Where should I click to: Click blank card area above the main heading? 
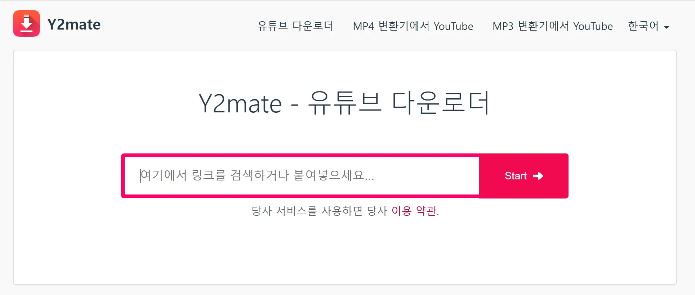tap(345, 68)
